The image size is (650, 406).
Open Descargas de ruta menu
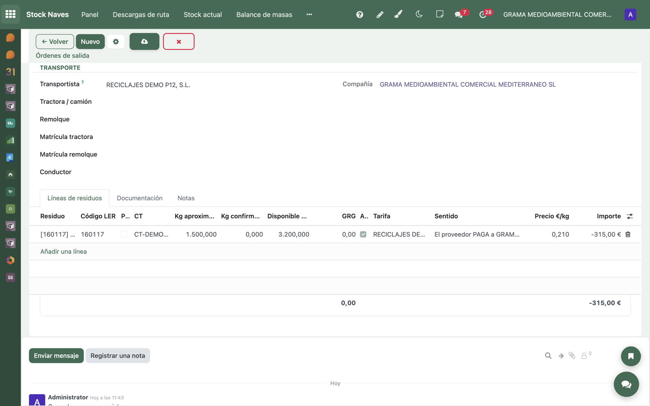click(141, 15)
